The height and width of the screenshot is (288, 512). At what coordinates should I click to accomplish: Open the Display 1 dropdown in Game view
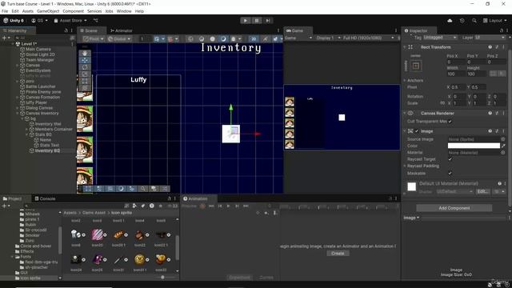[328, 38]
